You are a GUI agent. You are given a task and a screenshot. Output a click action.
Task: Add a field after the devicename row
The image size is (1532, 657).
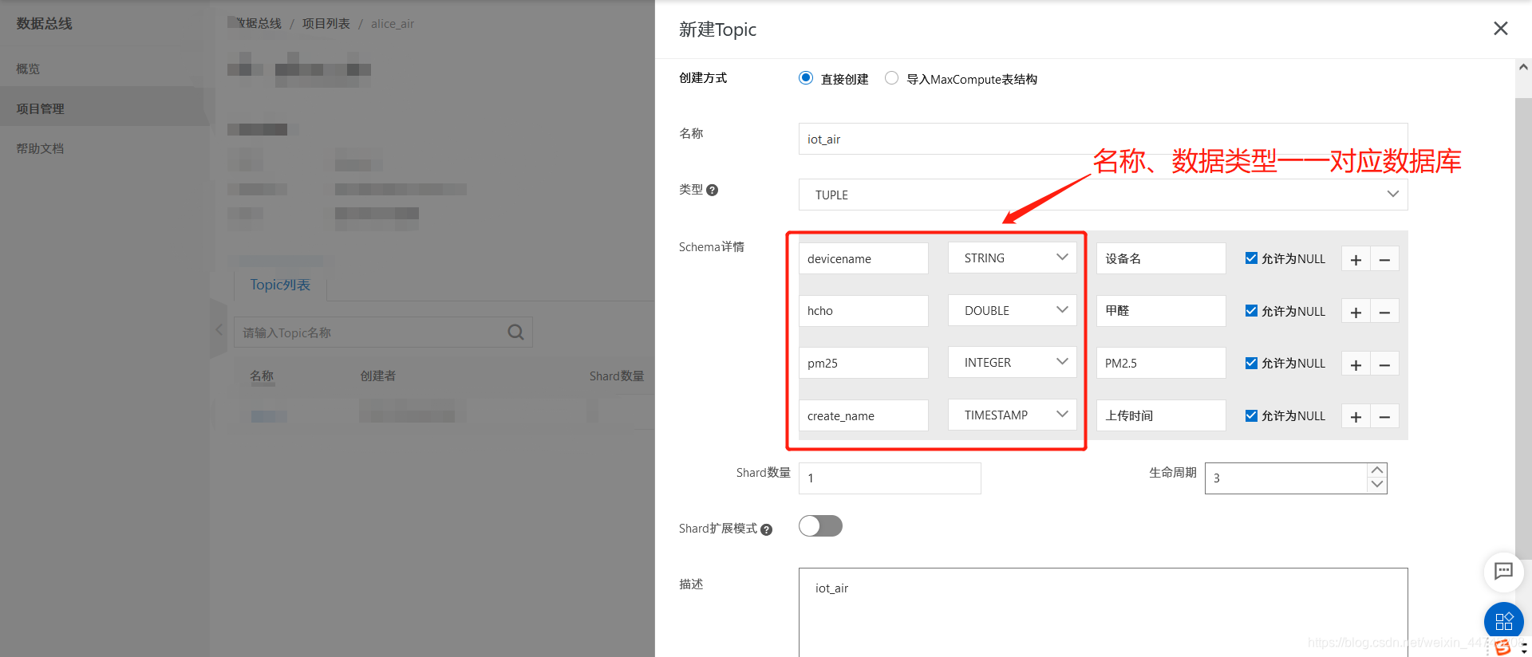[1356, 259]
